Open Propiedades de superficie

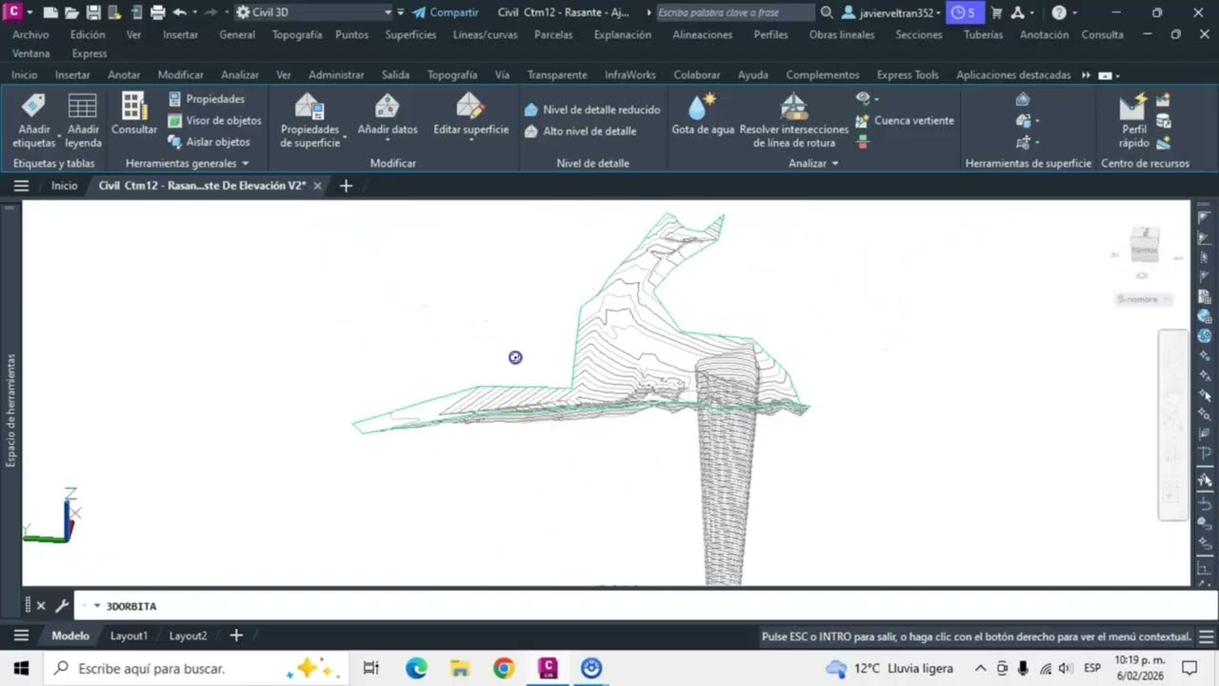click(x=310, y=121)
